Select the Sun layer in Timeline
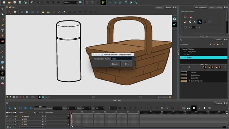229x129 pixels. [25, 122]
